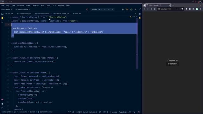Change file encoding UTF-8
Screen dimensions: 203x114
106,112
